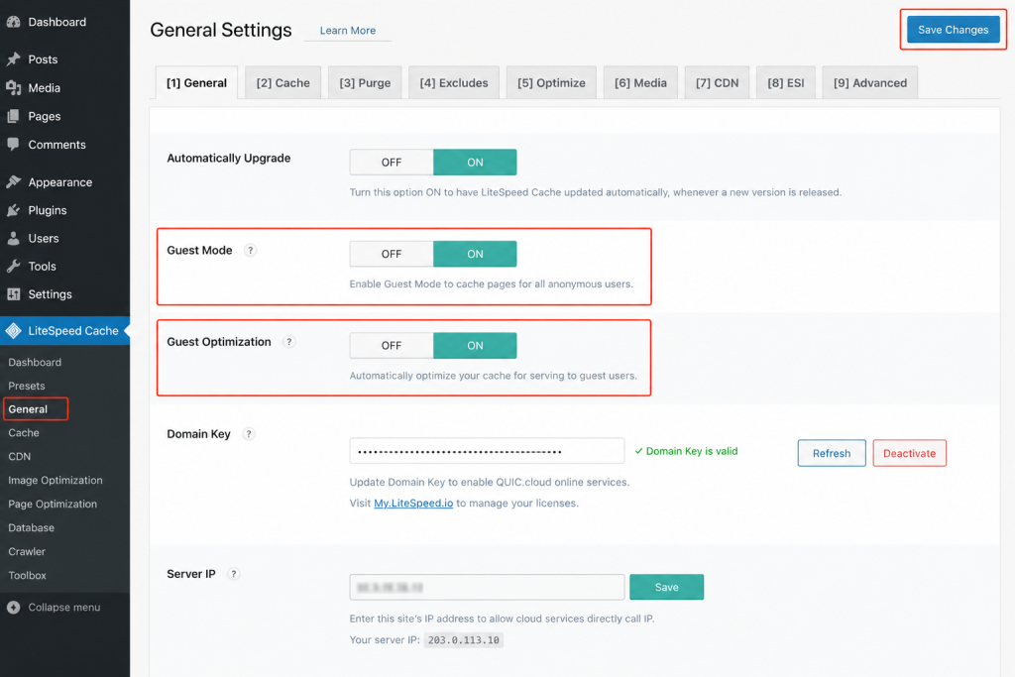This screenshot has height=677, width=1015.
Task: Click the 203.0.113.10 server IP value
Action: 464,640
